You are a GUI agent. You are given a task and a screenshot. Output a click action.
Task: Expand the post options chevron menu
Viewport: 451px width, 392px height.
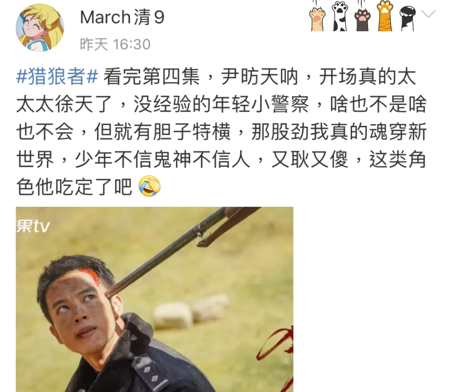click(428, 13)
